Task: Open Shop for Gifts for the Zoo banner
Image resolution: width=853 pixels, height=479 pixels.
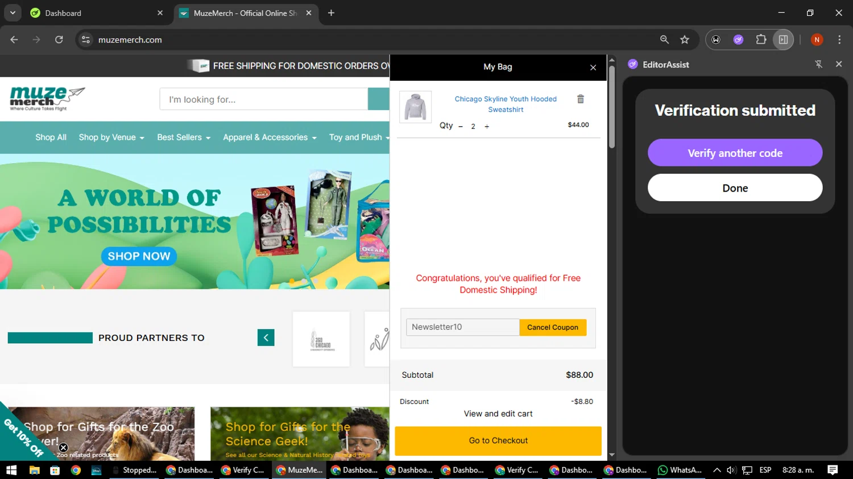Action: coord(102,434)
